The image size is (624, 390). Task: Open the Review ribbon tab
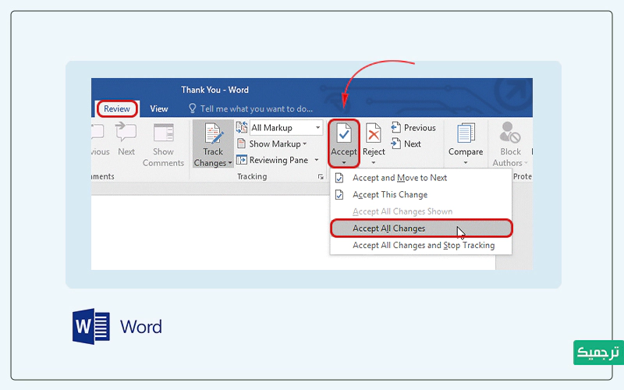(x=117, y=108)
